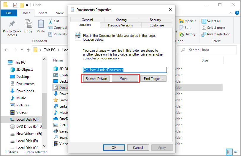Click the Select all icon
The height and width of the screenshot is (156, 241).
pos(204,21)
